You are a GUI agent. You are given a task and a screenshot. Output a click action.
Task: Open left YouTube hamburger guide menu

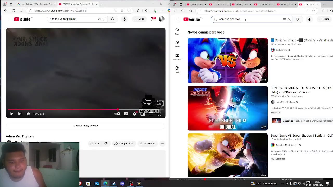click(8, 19)
